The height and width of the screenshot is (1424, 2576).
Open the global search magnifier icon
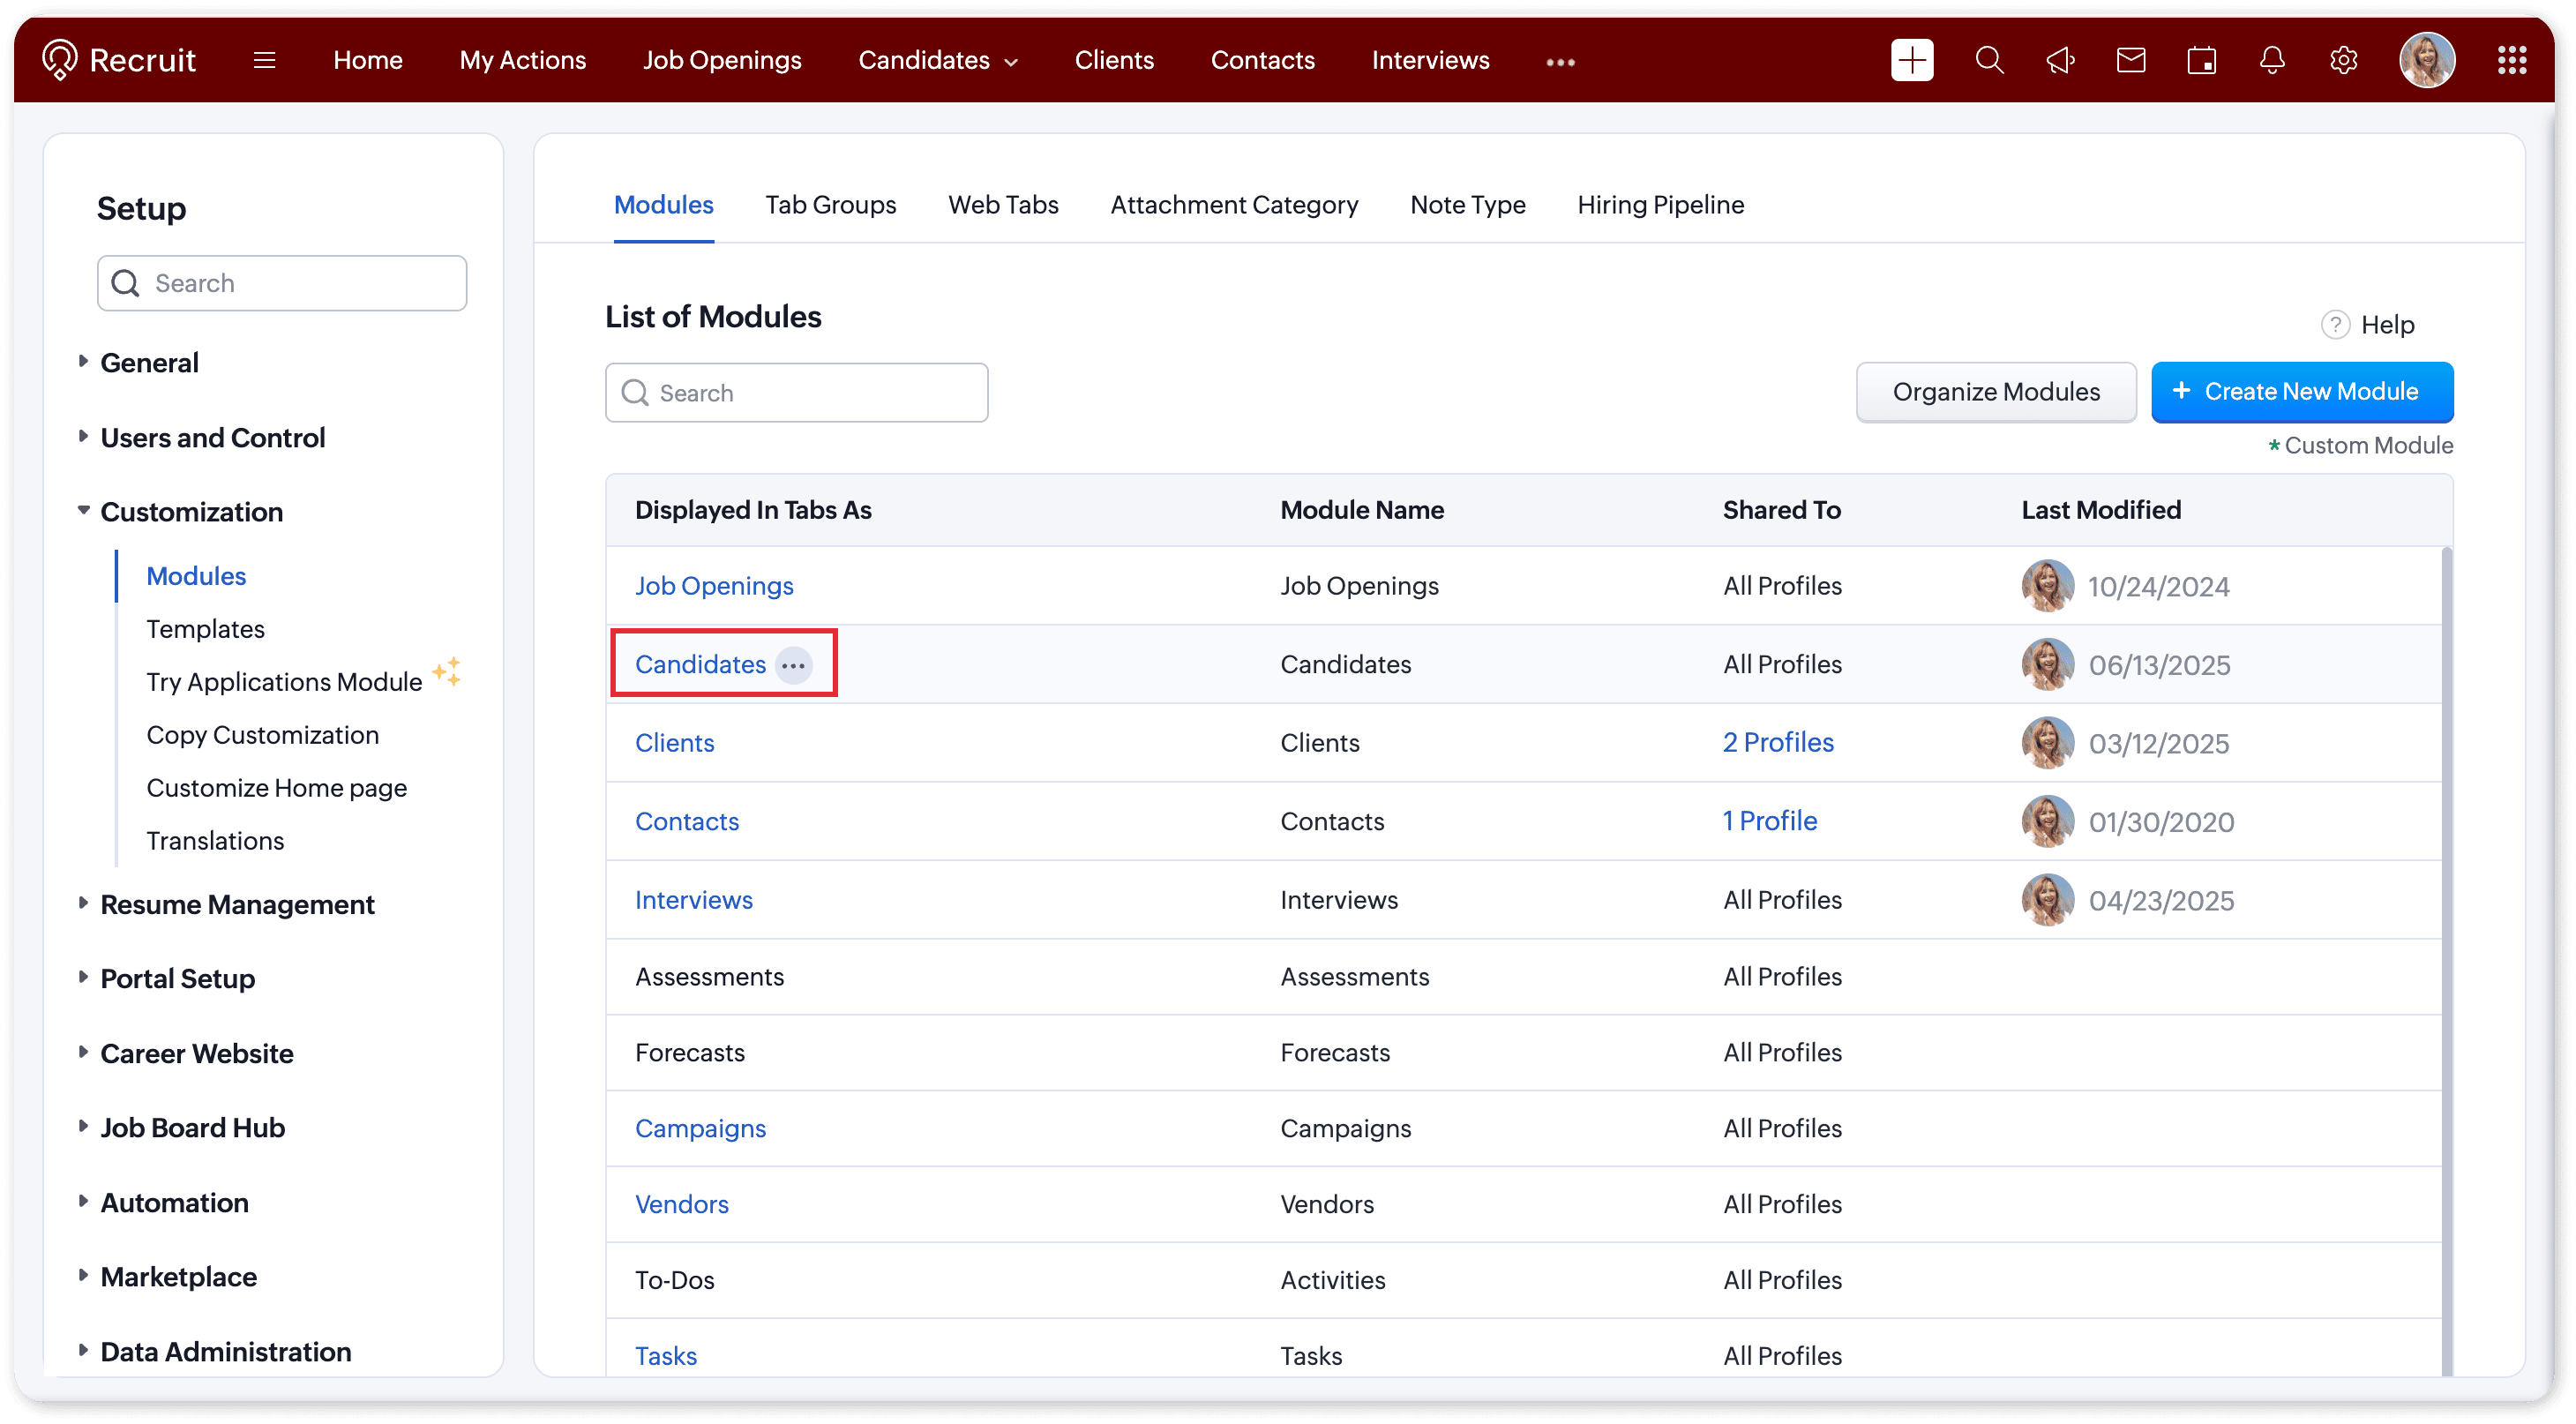(1989, 60)
